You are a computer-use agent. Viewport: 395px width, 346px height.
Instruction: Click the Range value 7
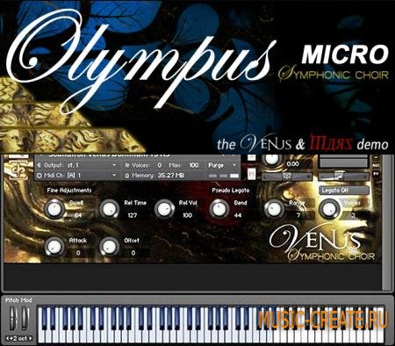pyautogui.click(x=298, y=215)
